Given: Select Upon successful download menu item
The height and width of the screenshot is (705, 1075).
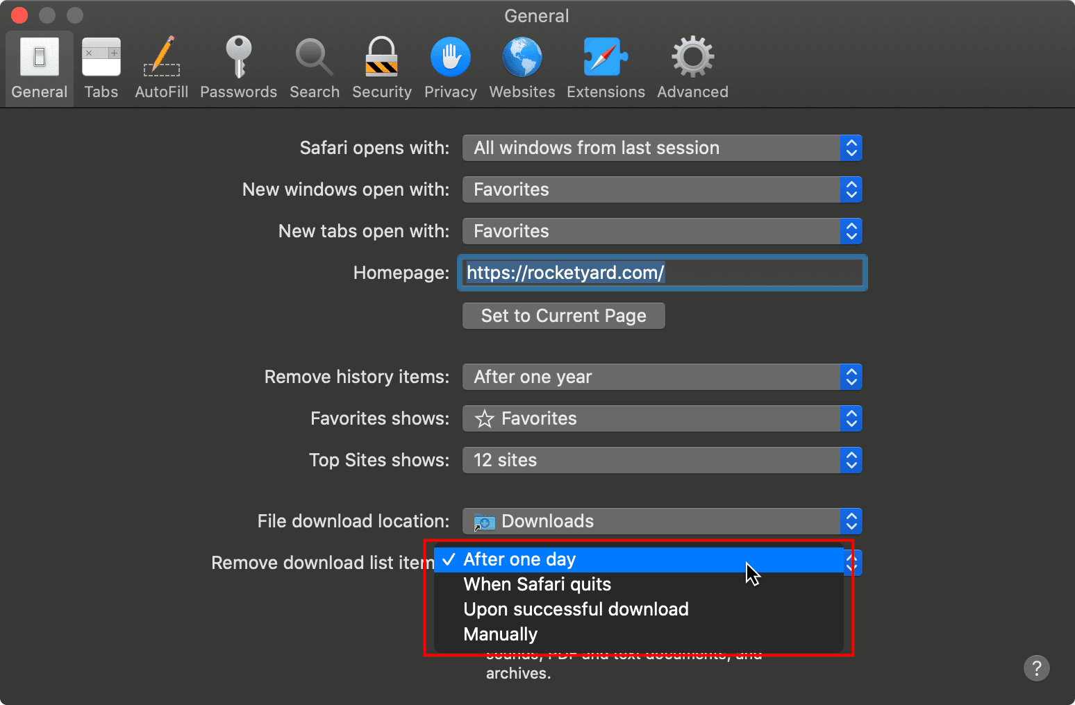Looking at the screenshot, I should [576, 609].
